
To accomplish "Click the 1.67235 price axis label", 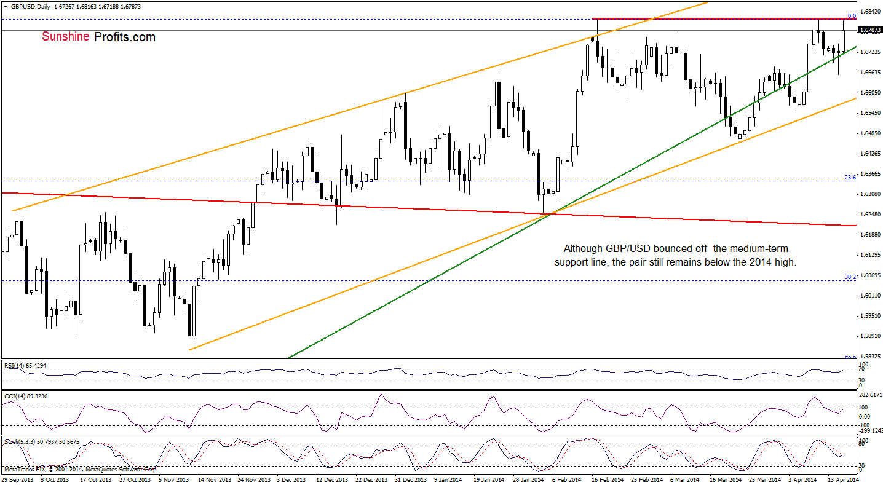I will coord(869,53).
